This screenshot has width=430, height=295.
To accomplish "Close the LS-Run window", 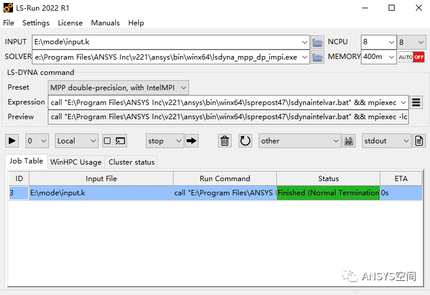I will [x=418, y=8].
